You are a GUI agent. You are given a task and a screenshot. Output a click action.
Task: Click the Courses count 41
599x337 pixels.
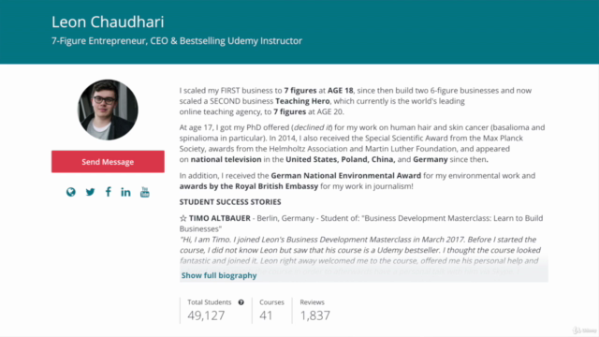point(266,315)
